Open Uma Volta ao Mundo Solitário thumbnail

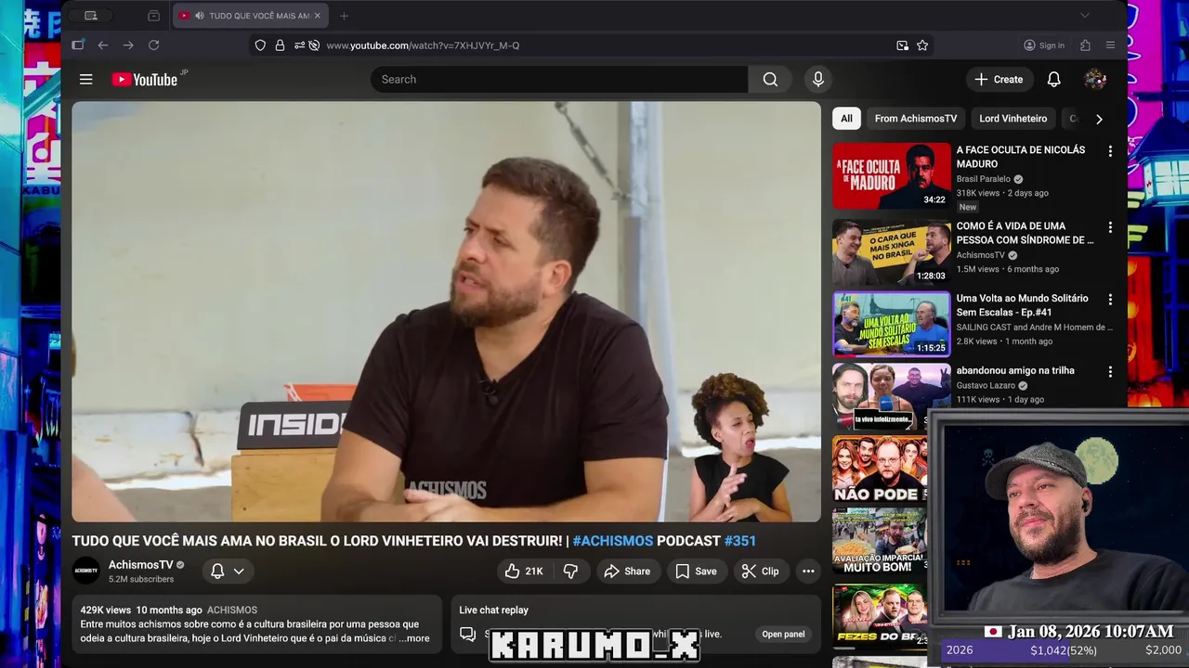click(x=892, y=325)
